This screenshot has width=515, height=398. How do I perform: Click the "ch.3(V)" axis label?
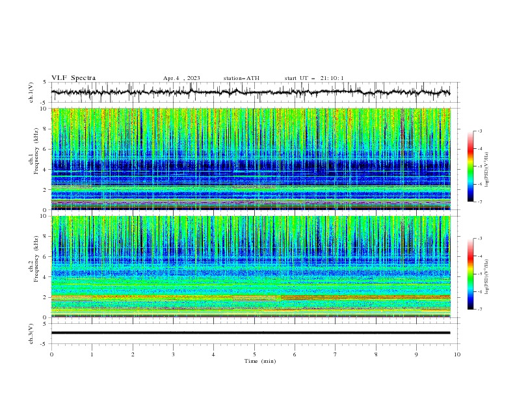pyautogui.click(x=31, y=334)
